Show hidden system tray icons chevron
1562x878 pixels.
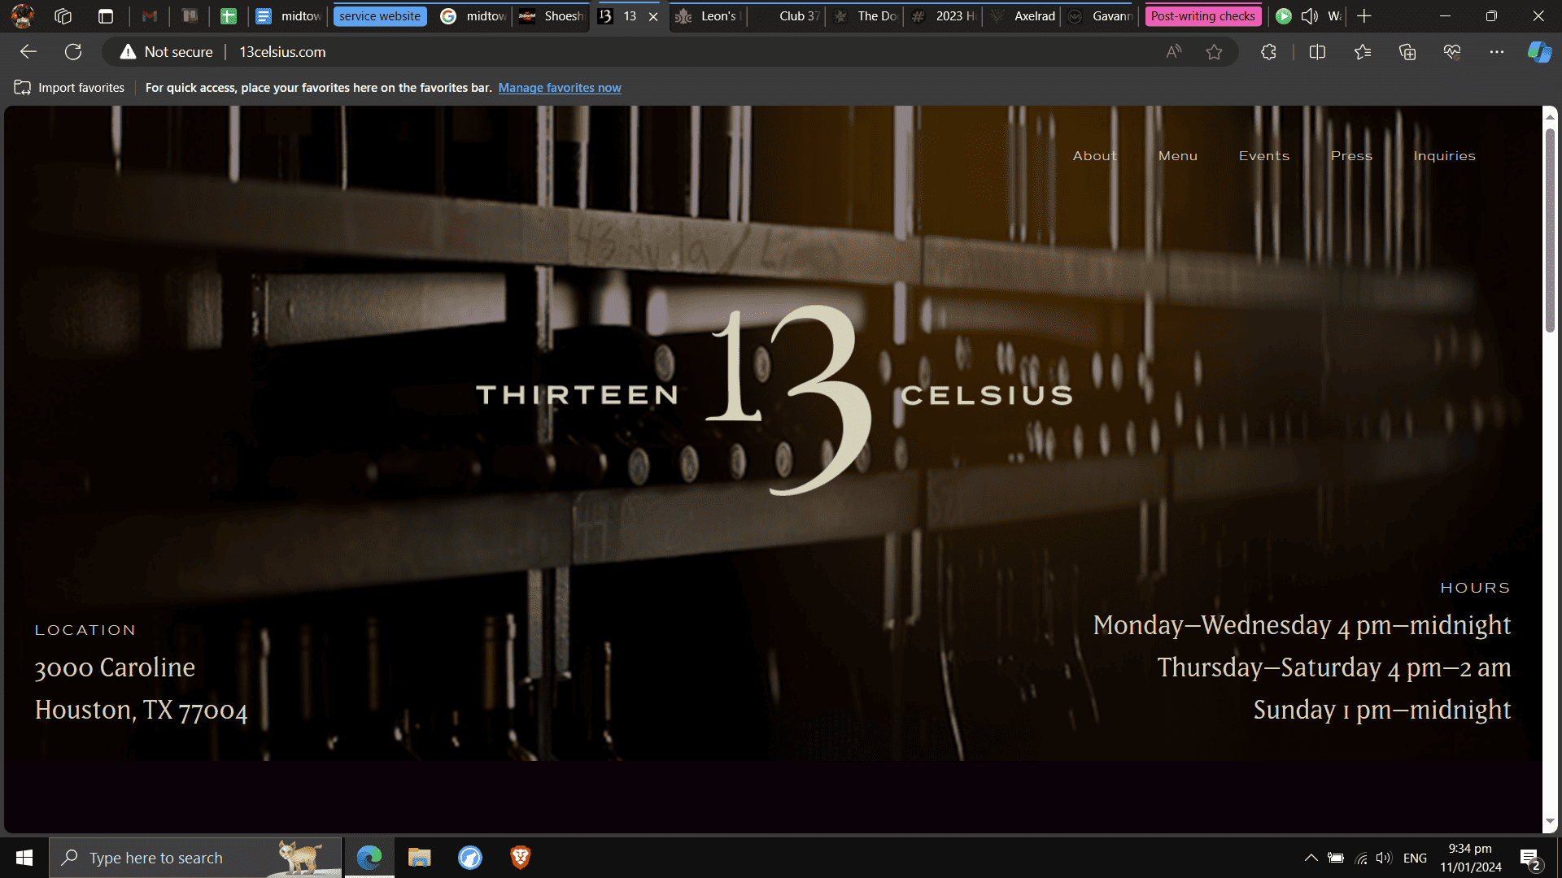pyautogui.click(x=1311, y=858)
